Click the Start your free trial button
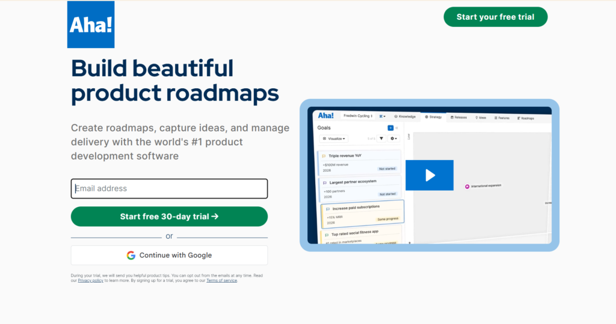Screen dimensions: 616x324 (496, 17)
